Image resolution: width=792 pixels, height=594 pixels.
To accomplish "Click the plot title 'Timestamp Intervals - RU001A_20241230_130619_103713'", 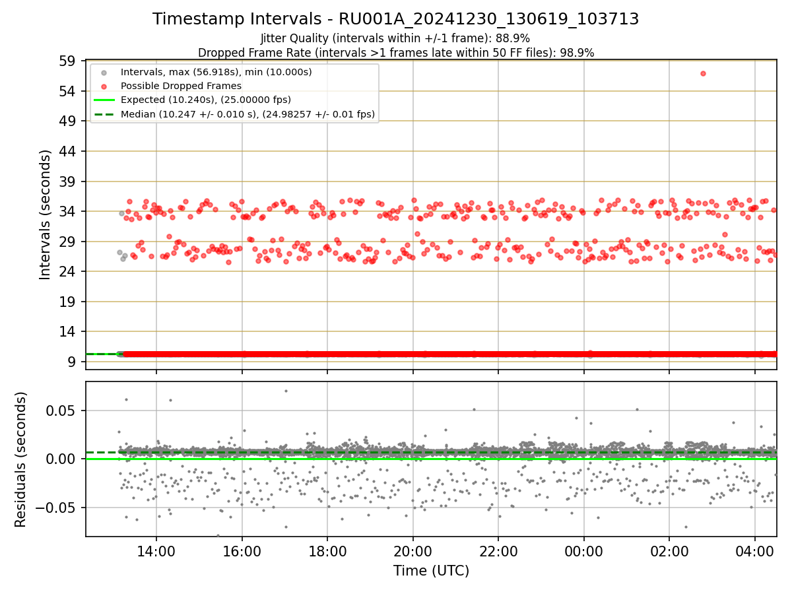I will click(x=396, y=19).
